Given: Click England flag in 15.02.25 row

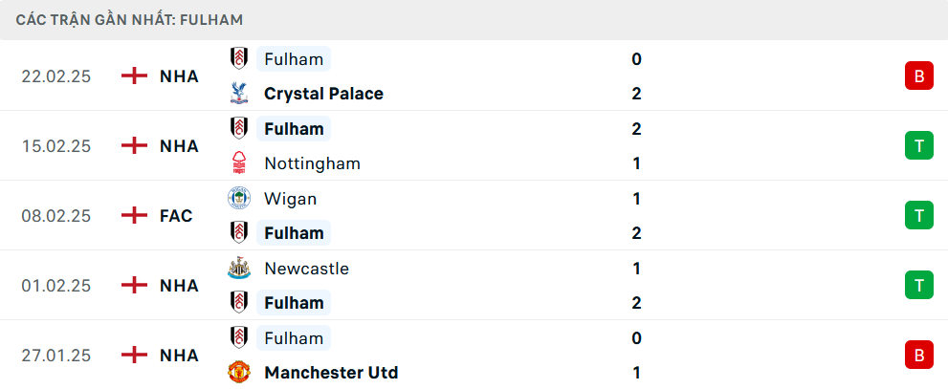Looking at the screenshot, I should coord(134,146).
